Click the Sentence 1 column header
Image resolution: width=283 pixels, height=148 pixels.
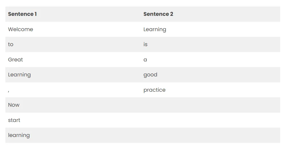click(x=22, y=14)
